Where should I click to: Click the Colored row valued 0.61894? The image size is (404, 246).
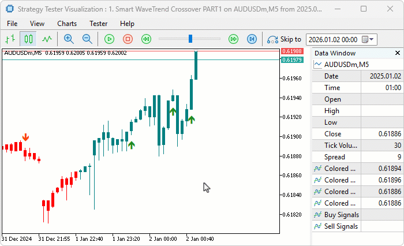coord(357,169)
